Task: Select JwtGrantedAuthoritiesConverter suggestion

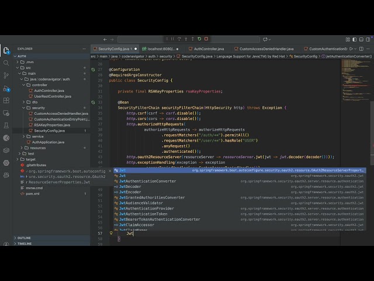Action: click(x=240, y=198)
